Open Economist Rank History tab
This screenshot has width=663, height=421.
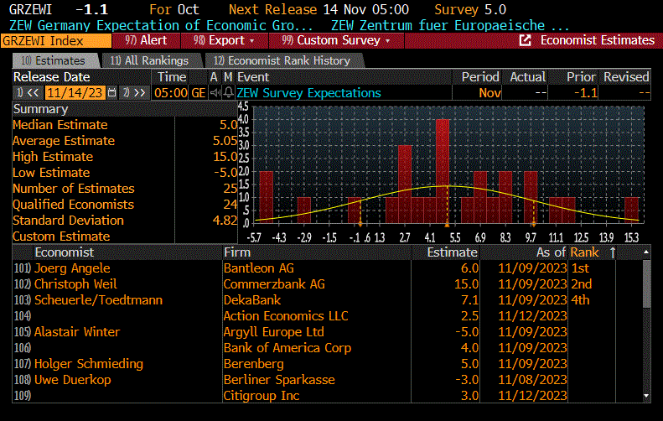tap(282, 60)
